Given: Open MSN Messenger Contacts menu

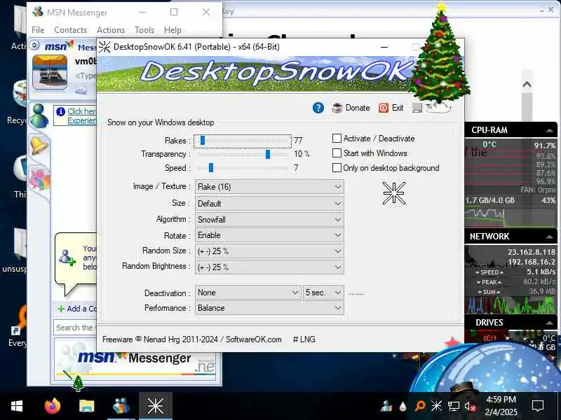Looking at the screenshot, I should click(x=71, y=30).
